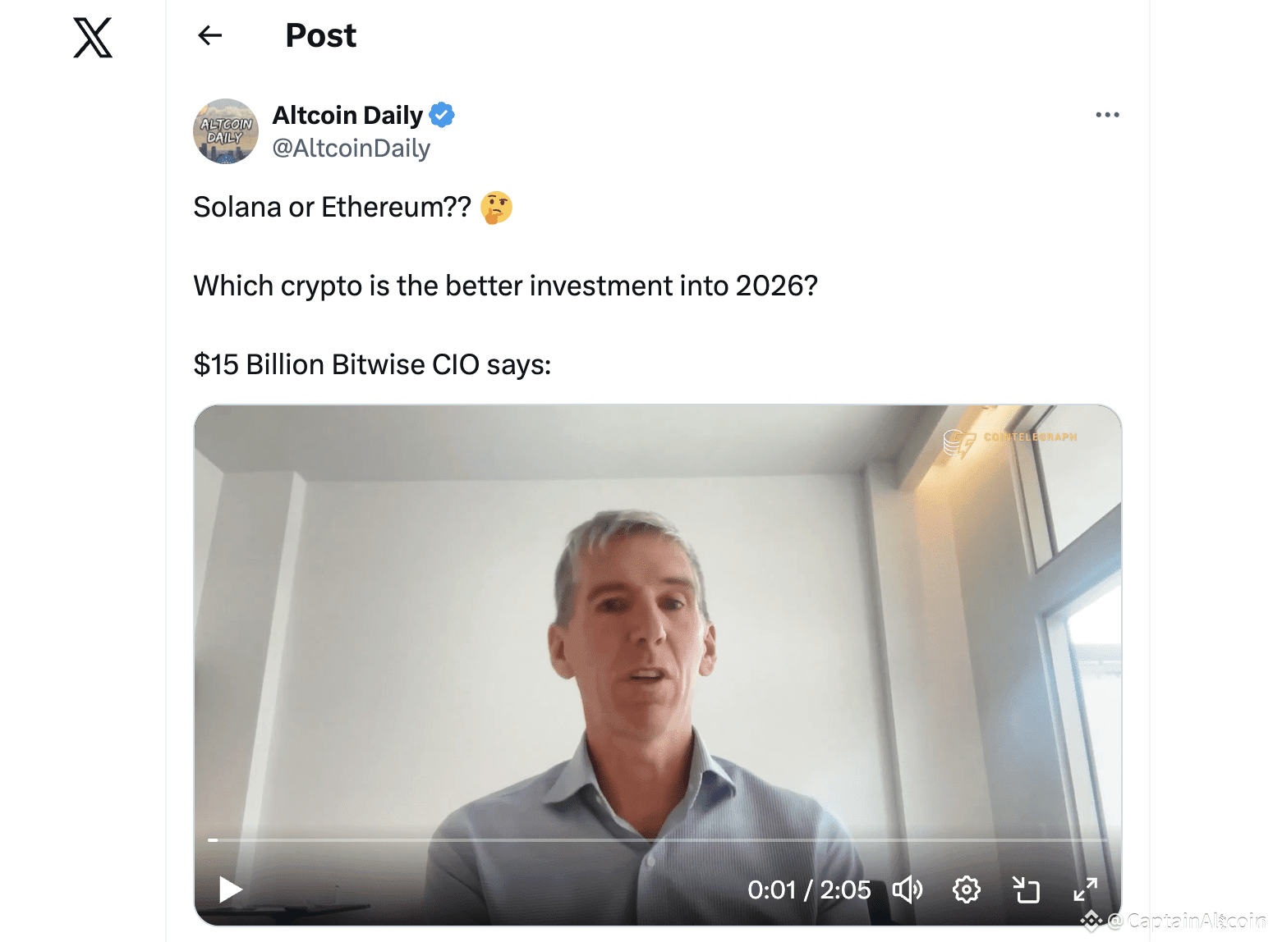This screenshot has width=1273, height=942.
Task: Go back using the left arrow
Action: click(x=210, y=35)
